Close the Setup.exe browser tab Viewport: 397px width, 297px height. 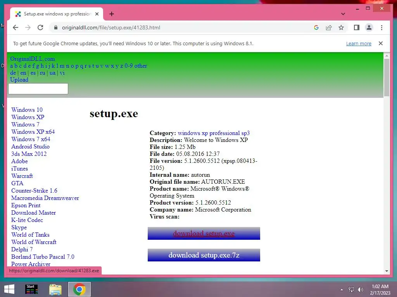[x=97, y=14]
